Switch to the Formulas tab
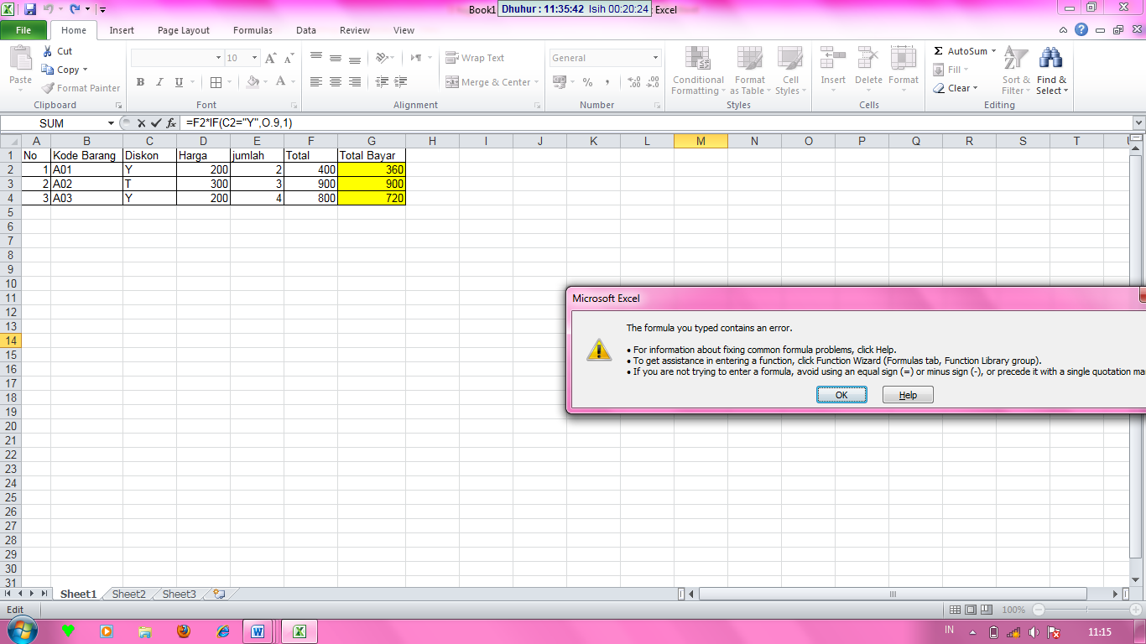The image size is (1146, 644). pyautogui.click(x=253, y=30)
